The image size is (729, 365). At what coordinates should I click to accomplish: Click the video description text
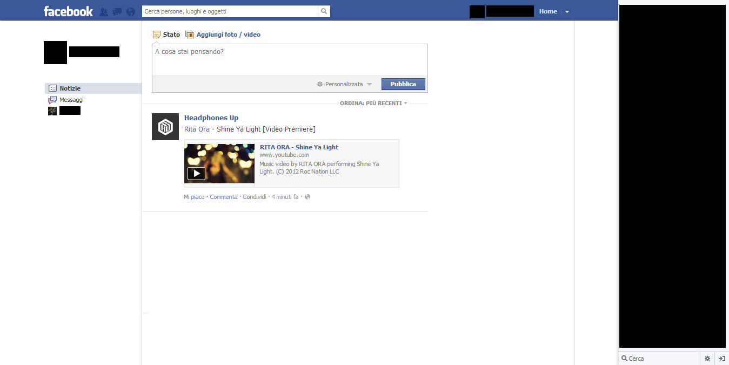[319, 168]
